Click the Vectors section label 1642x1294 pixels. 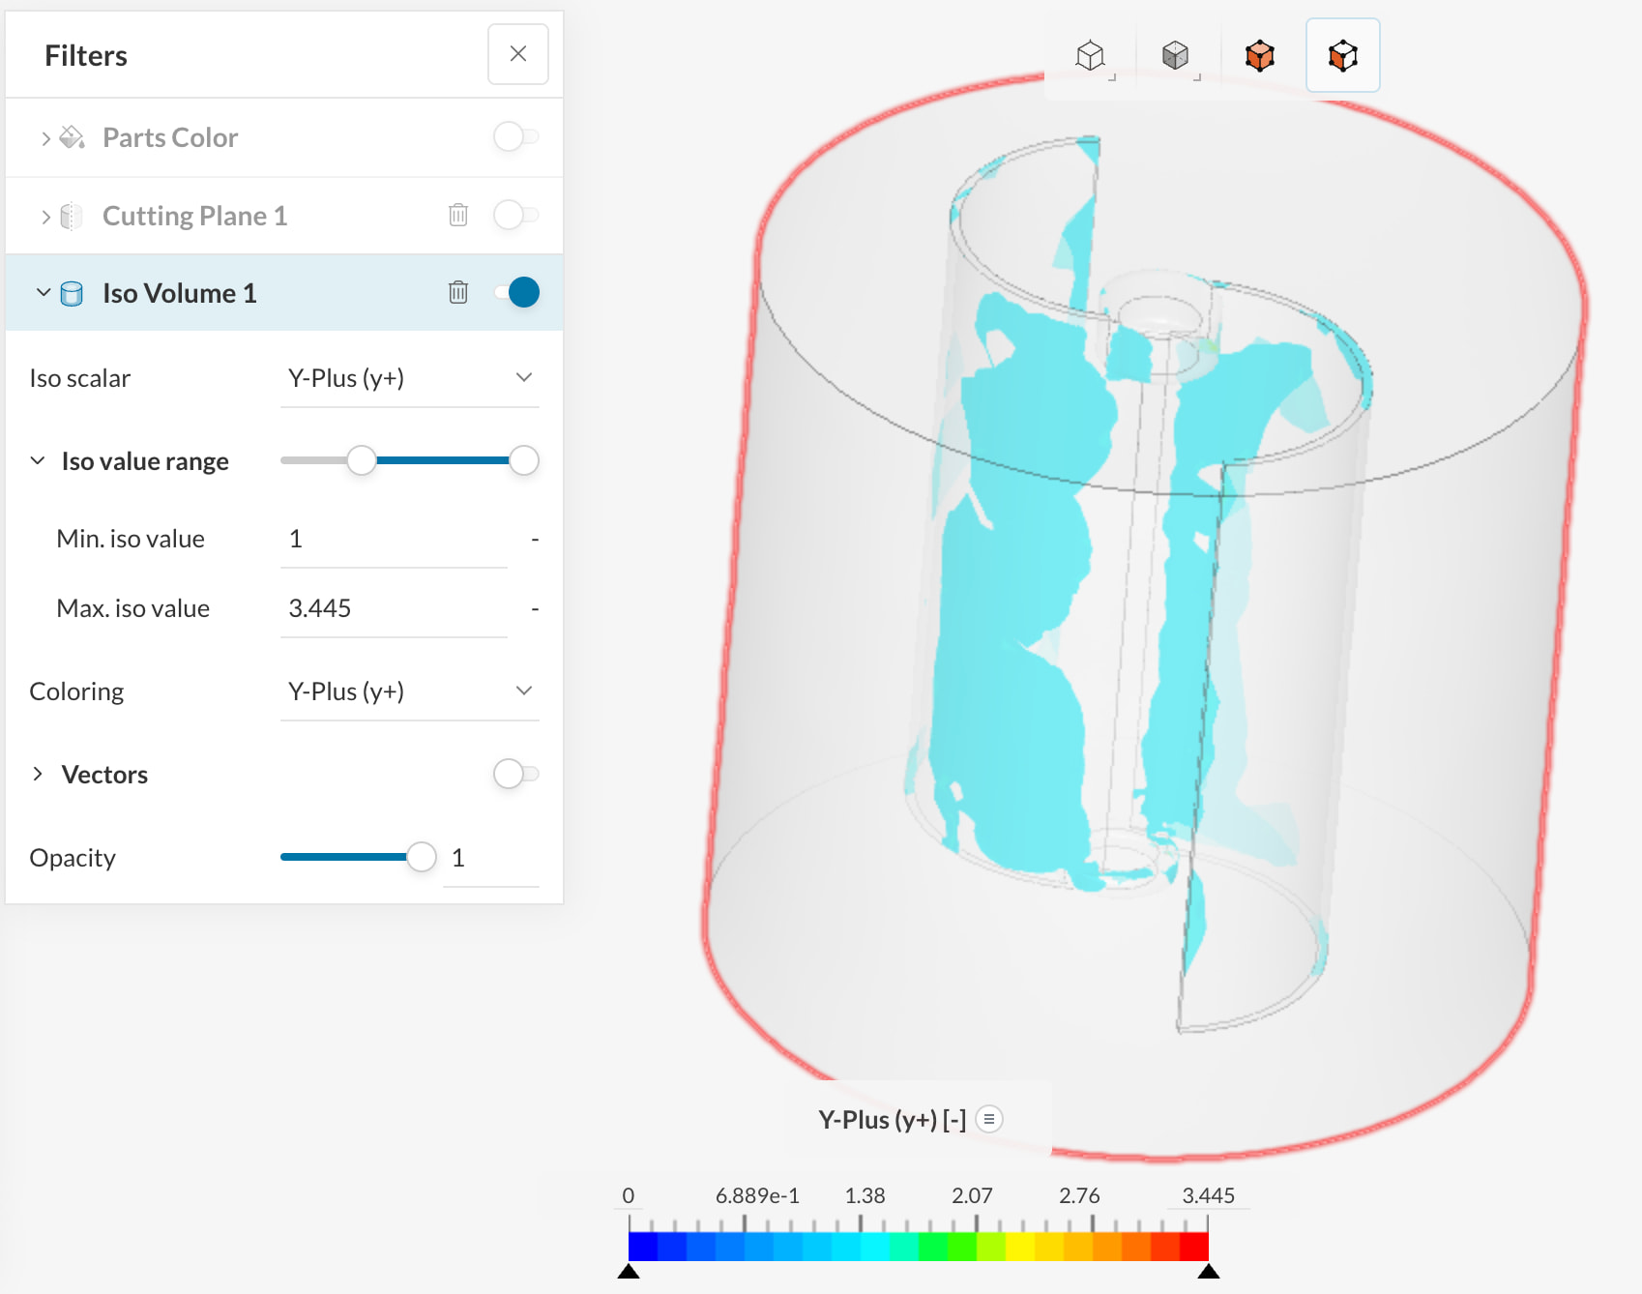[x=104, y=775]
